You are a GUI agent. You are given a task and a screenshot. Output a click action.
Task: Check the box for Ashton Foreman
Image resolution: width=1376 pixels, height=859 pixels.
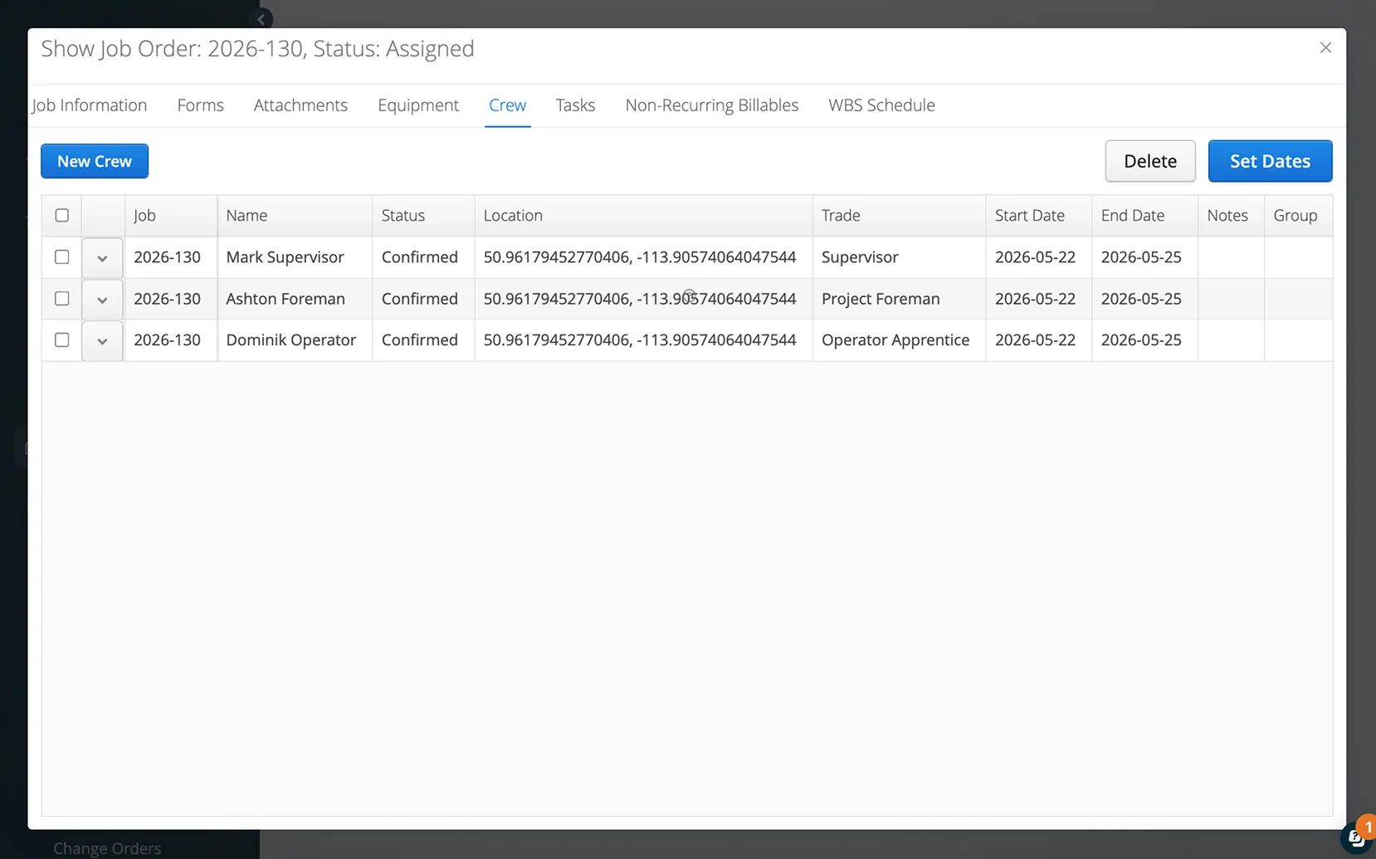click(62, 299)
